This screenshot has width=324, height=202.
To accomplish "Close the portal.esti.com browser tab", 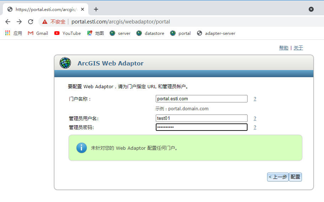I will click(x=83, y=9).
